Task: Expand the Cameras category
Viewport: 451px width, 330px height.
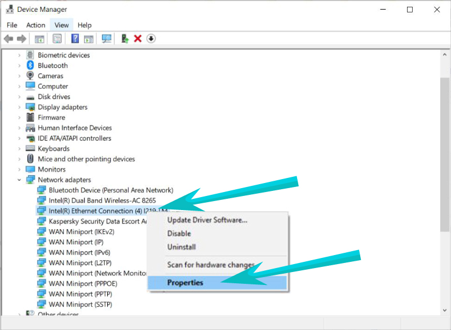Action: tap(19, 76)
